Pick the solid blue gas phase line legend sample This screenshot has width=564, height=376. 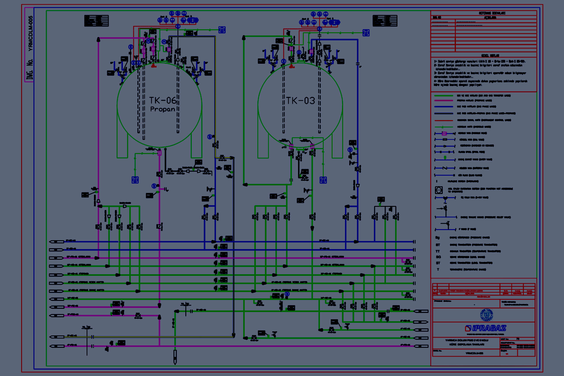click(444, 107)
